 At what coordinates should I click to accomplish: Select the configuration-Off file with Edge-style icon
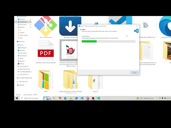165,26
